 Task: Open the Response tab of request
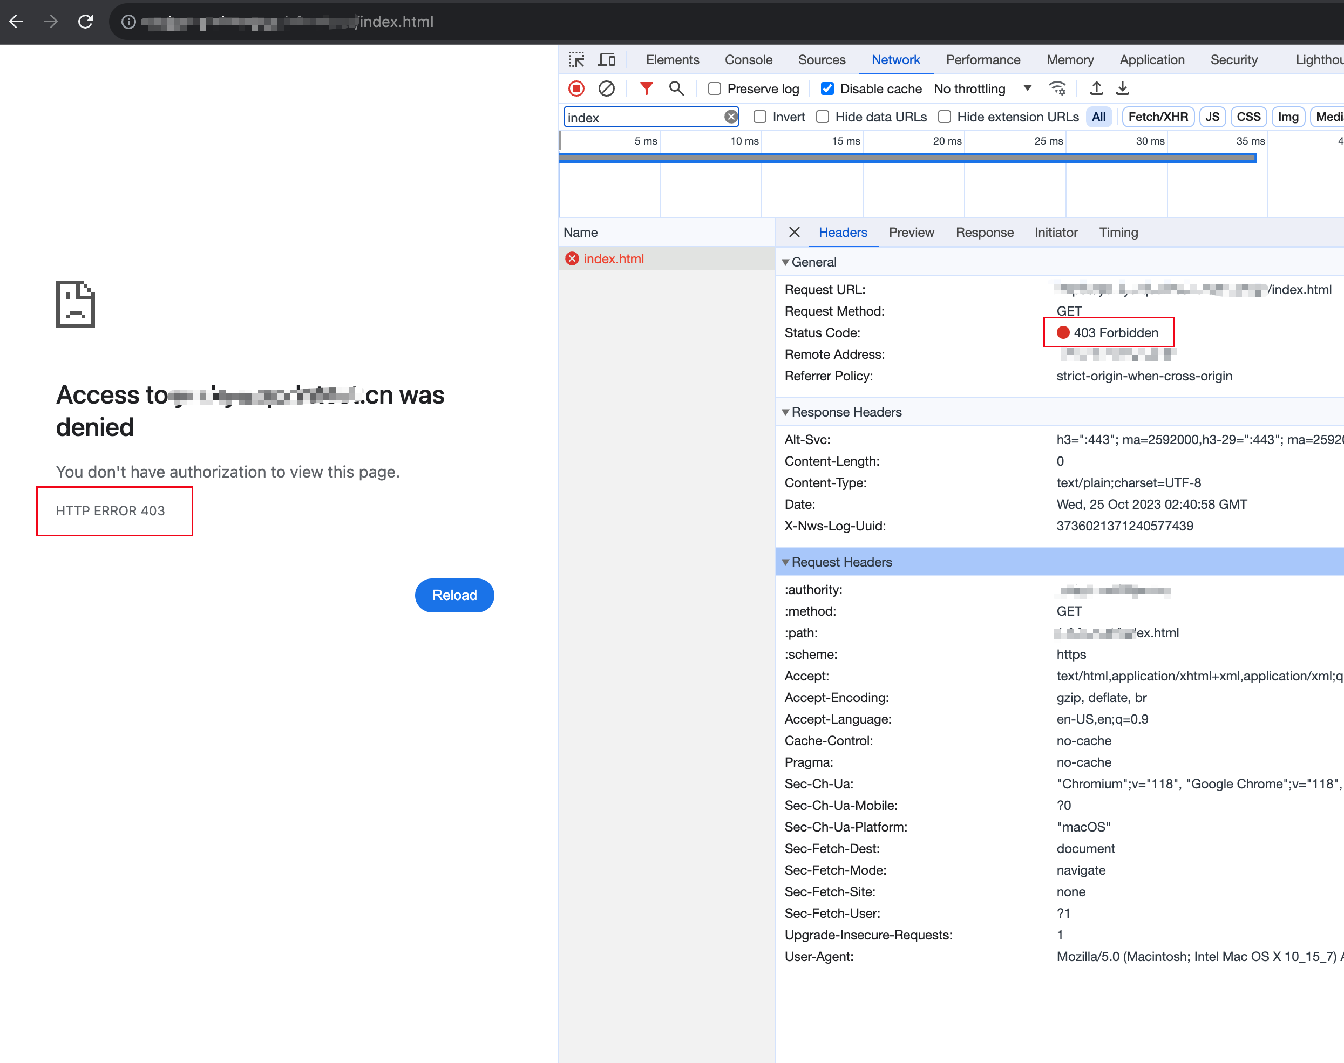984,232
